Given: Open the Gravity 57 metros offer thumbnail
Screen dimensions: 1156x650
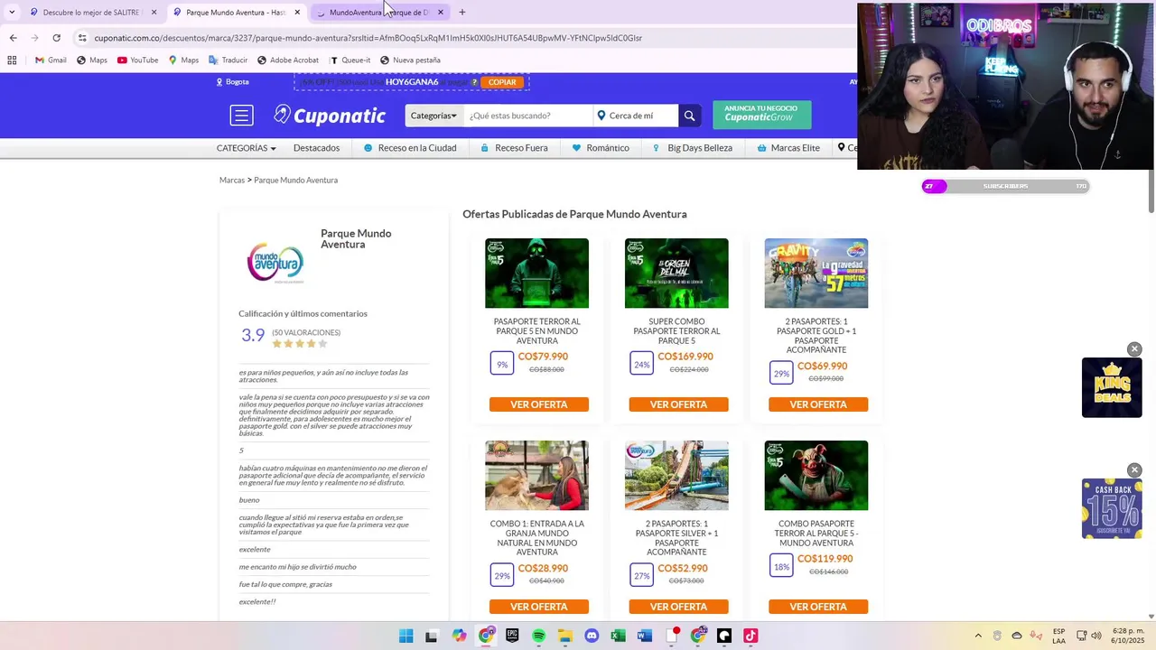Looking at the screenshot, I should tap(816, 274).
